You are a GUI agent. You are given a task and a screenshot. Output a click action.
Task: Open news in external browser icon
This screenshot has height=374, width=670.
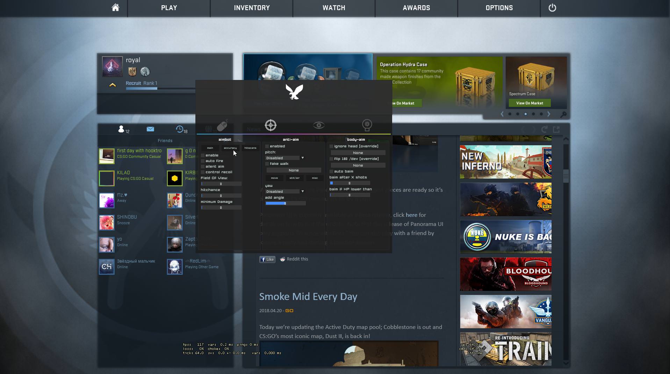tap(556, 130)
